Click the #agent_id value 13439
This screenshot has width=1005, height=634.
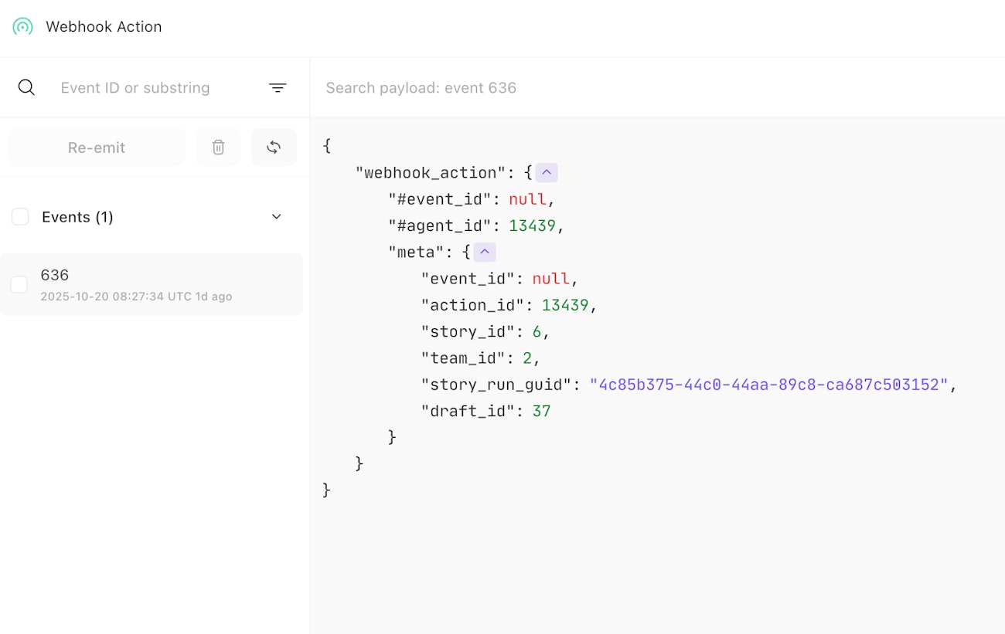pos(532,225)
